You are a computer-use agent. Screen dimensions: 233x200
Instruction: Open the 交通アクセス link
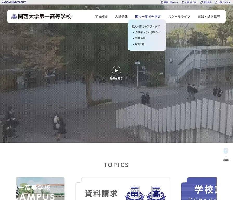pos(224,2)
